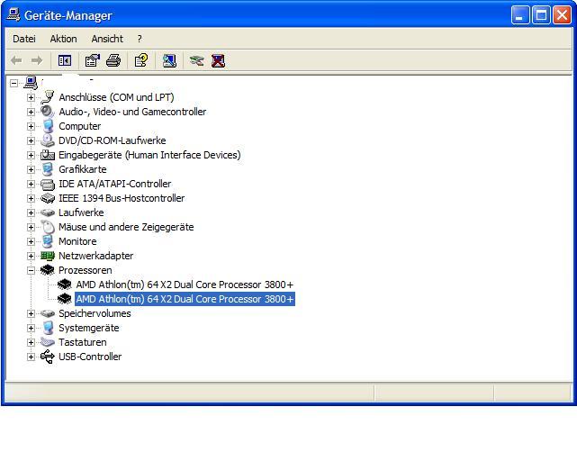Select Eingabegeräte (Human Interface Devices)

pos(149,155)
